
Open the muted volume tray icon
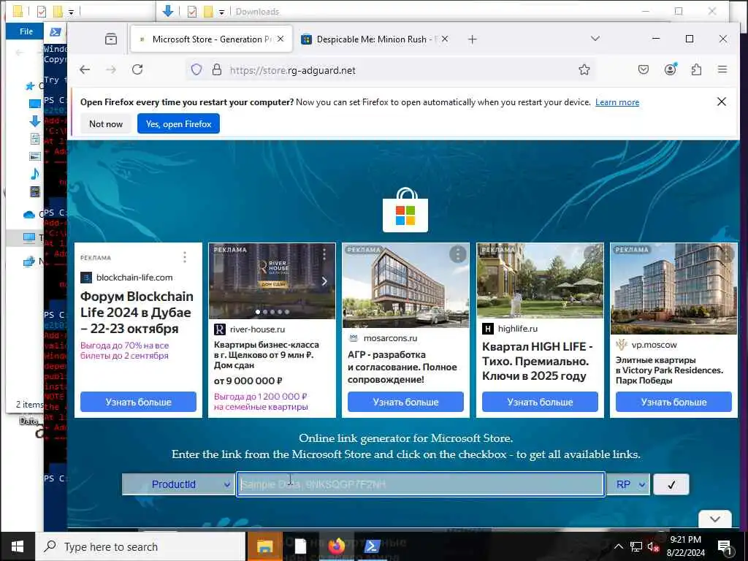click(653, 546)
